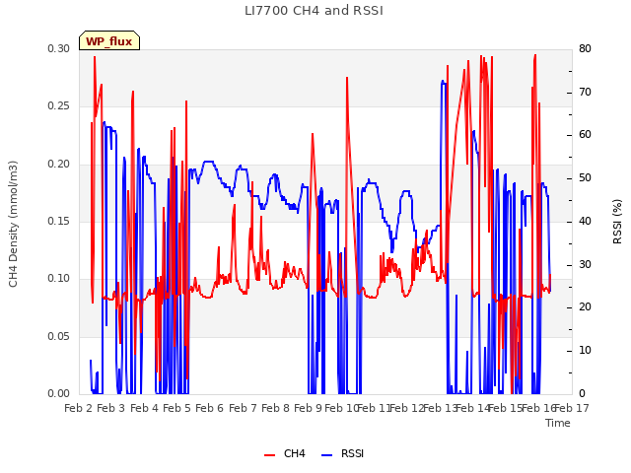Click the 0.25 left axis tick label
The width and height of the screenshot is (631, 473).
pyautogui.click(x=59, y=106)
